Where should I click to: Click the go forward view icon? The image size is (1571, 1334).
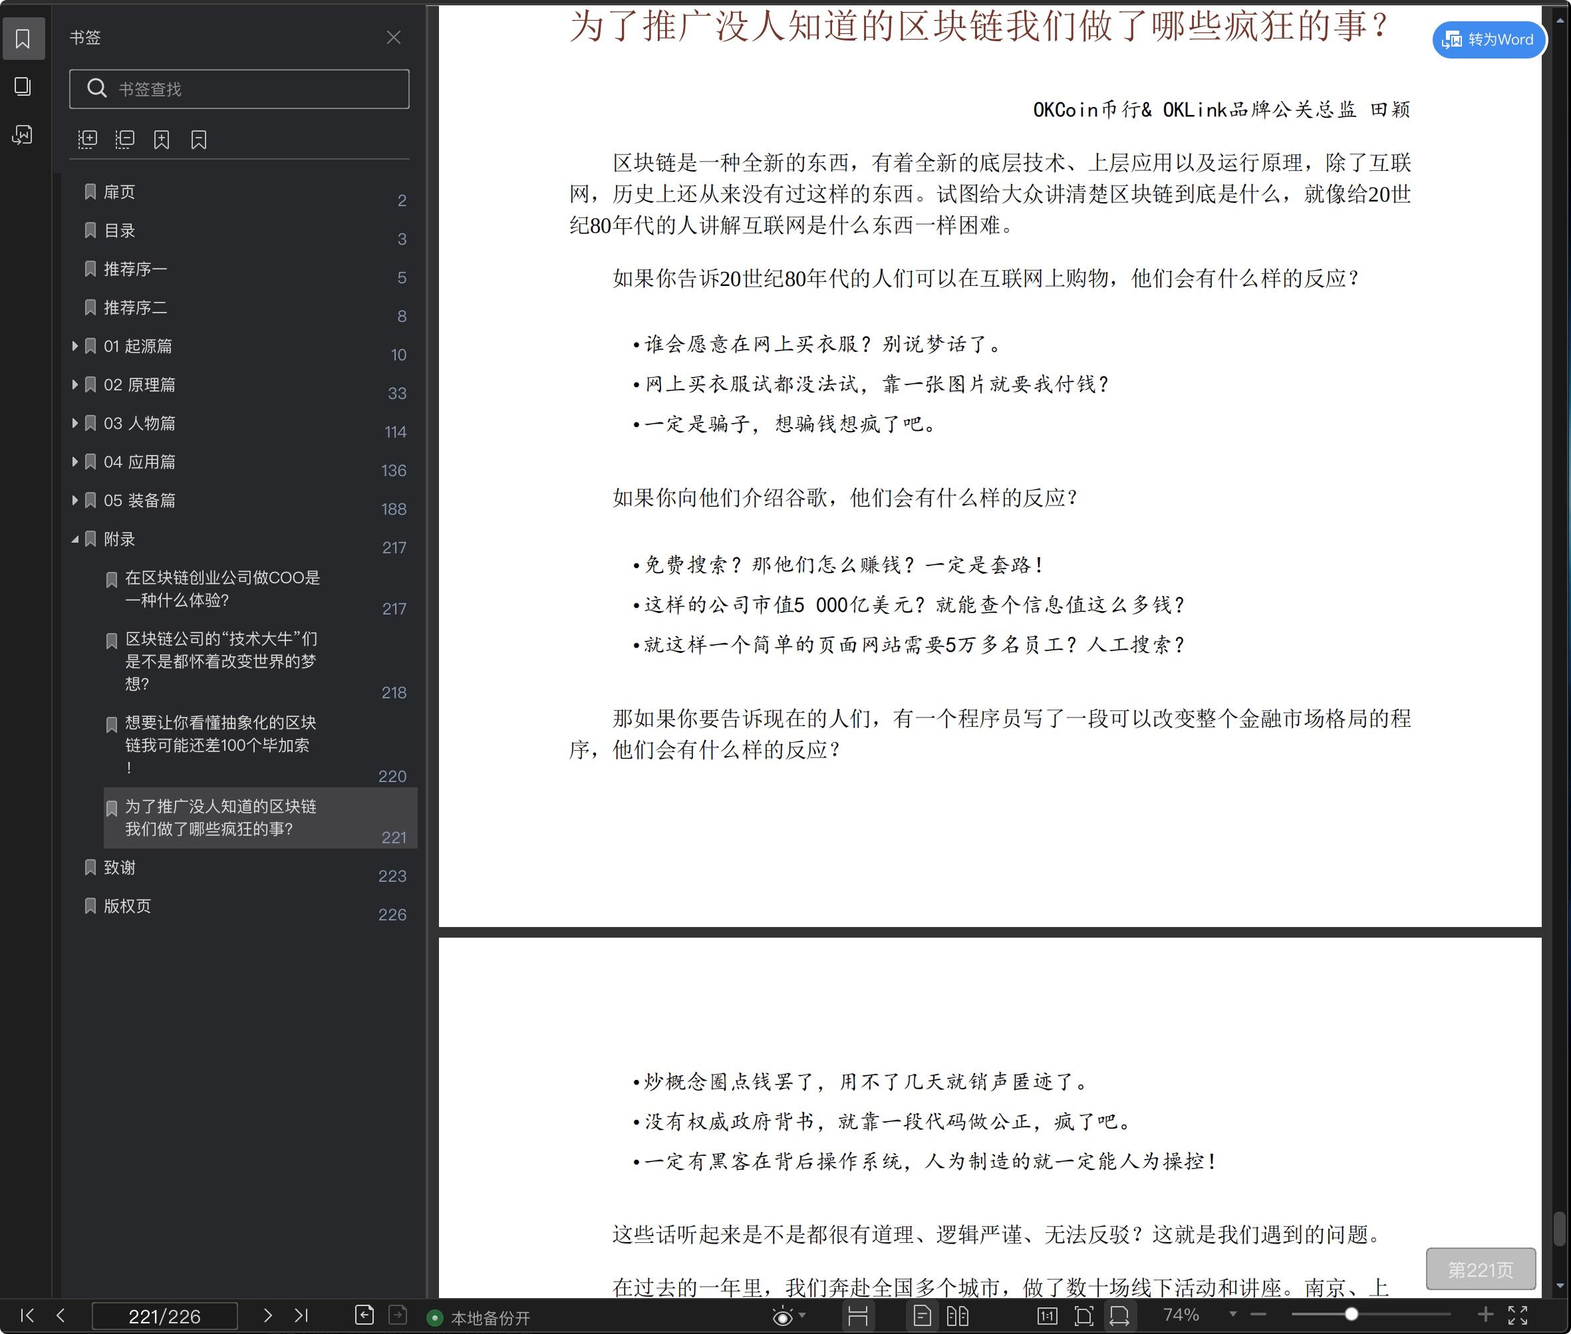pos(398,1316)
